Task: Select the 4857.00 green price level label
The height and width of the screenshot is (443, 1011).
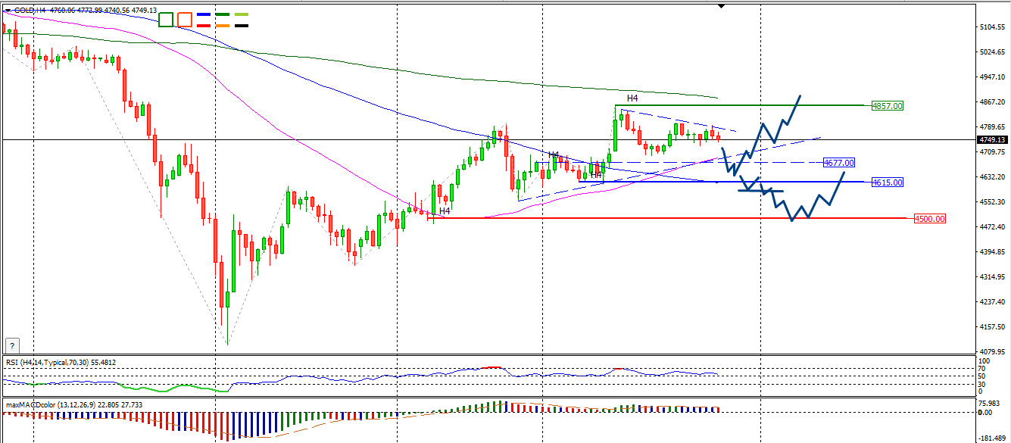Action: pos(888,106)
